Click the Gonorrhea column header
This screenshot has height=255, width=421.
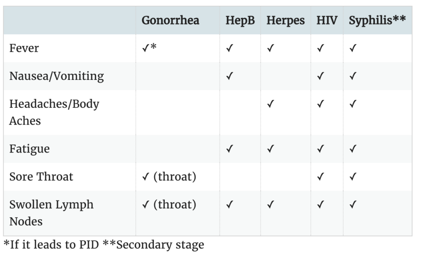coord(170,20)
